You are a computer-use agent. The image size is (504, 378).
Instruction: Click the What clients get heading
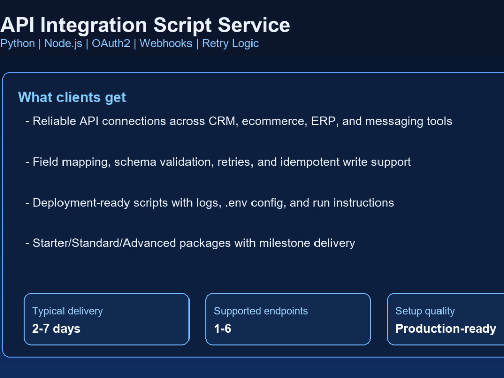(72, 97)
